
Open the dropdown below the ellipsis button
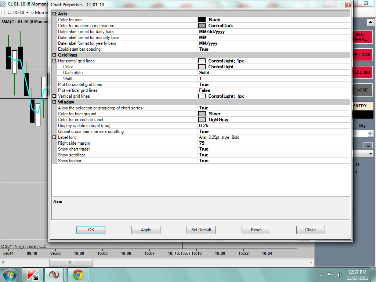click(x=370, y=154)
